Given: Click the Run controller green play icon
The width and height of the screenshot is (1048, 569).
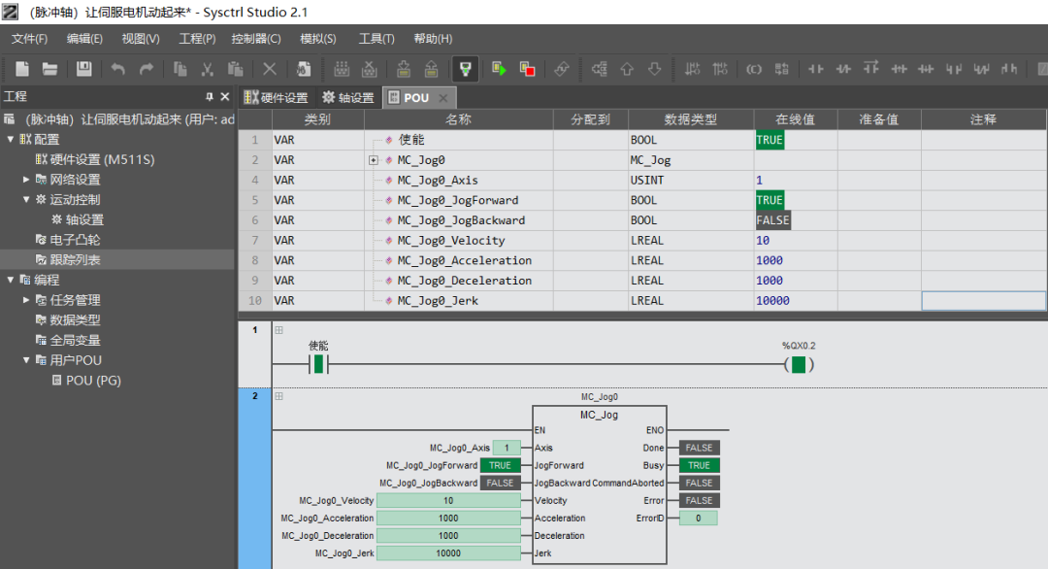Looking at the screenshot, I should pos(499,69).
